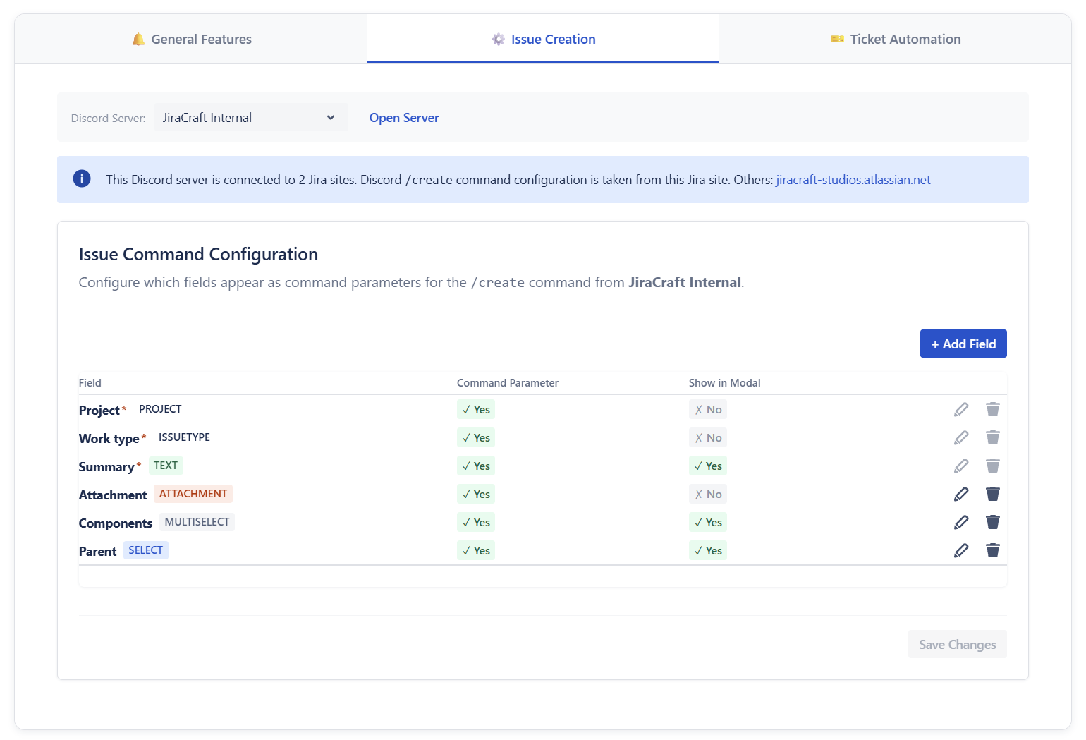Switch to the General Features tab

[x=190, y=39]
